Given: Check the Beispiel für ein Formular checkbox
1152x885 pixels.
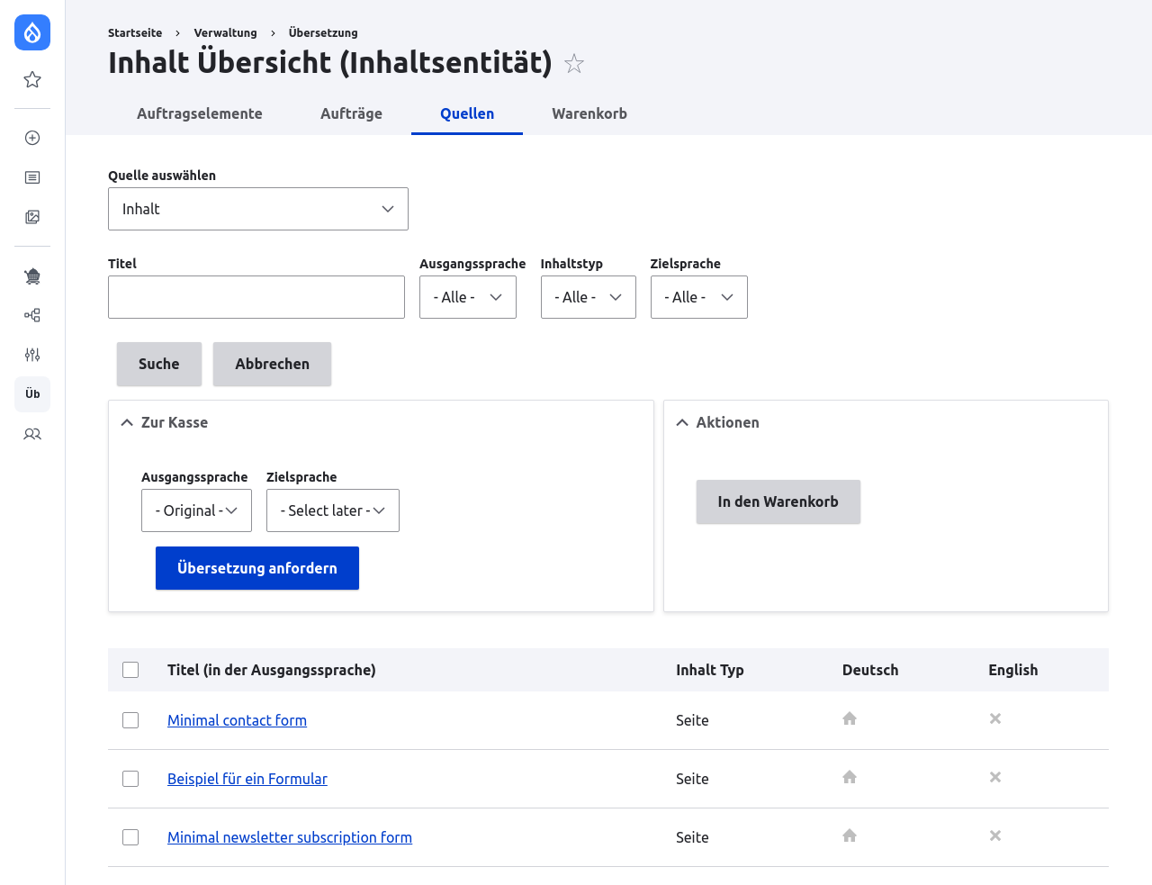Looking at the screenshot, I should pos(130,779).
